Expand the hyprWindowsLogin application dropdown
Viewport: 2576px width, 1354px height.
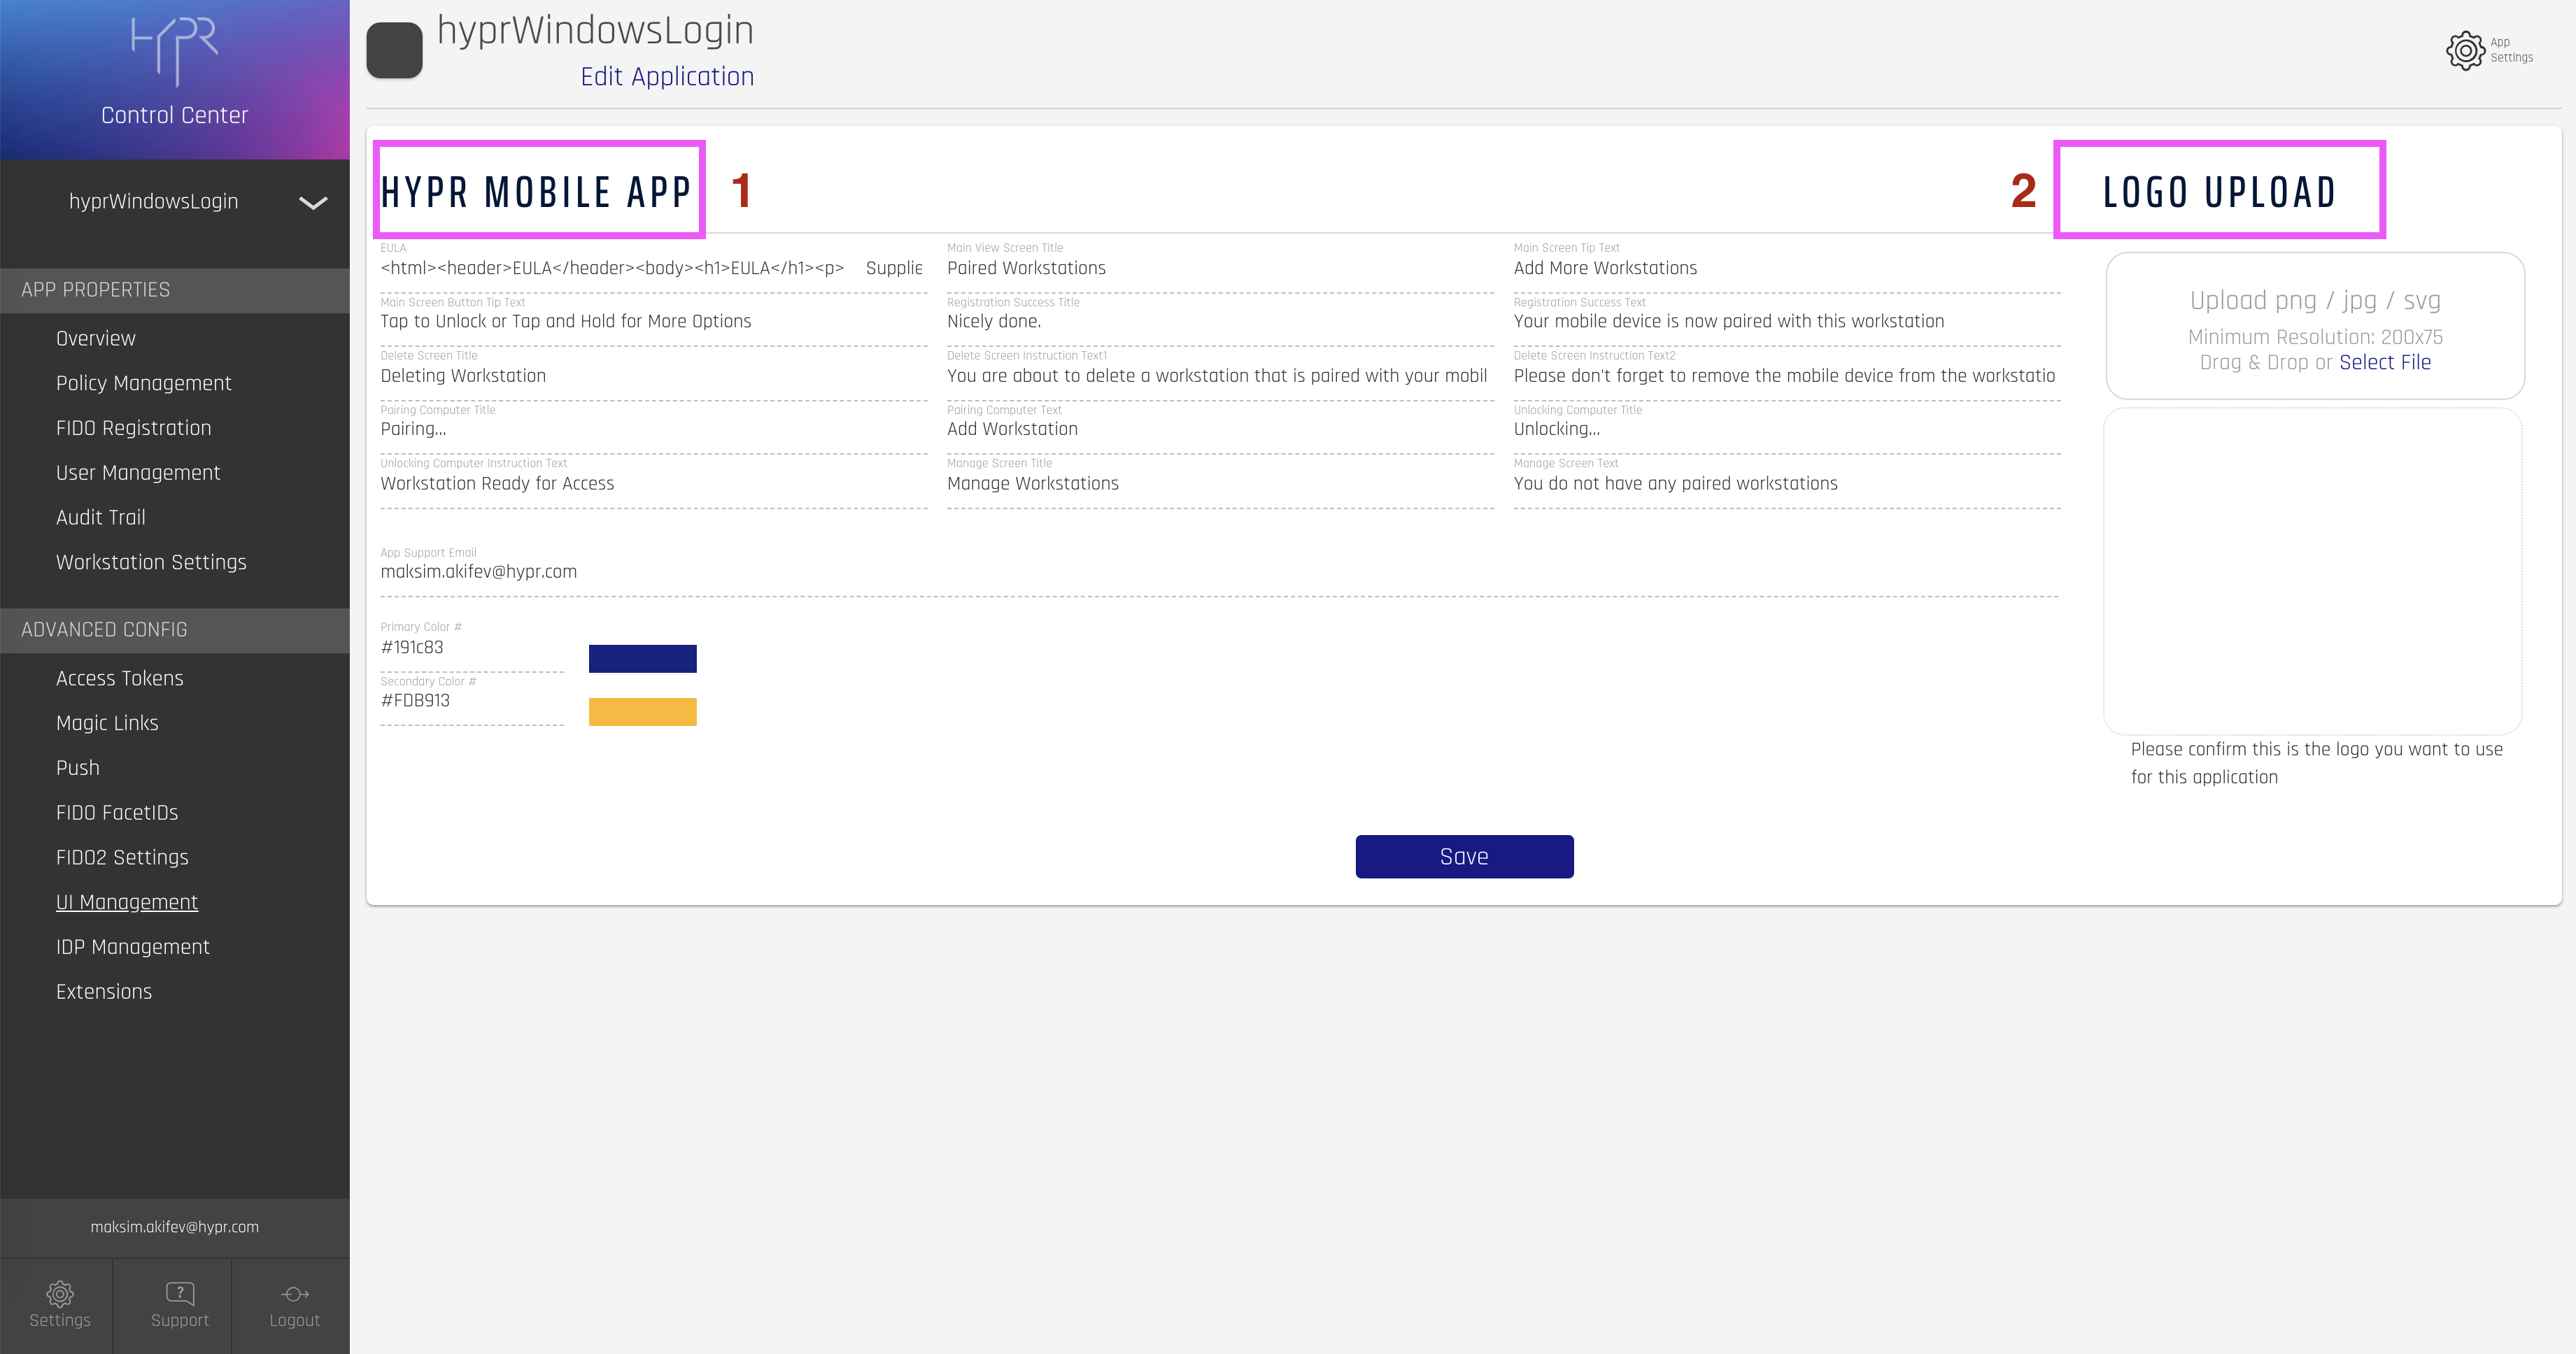[312, 203]
